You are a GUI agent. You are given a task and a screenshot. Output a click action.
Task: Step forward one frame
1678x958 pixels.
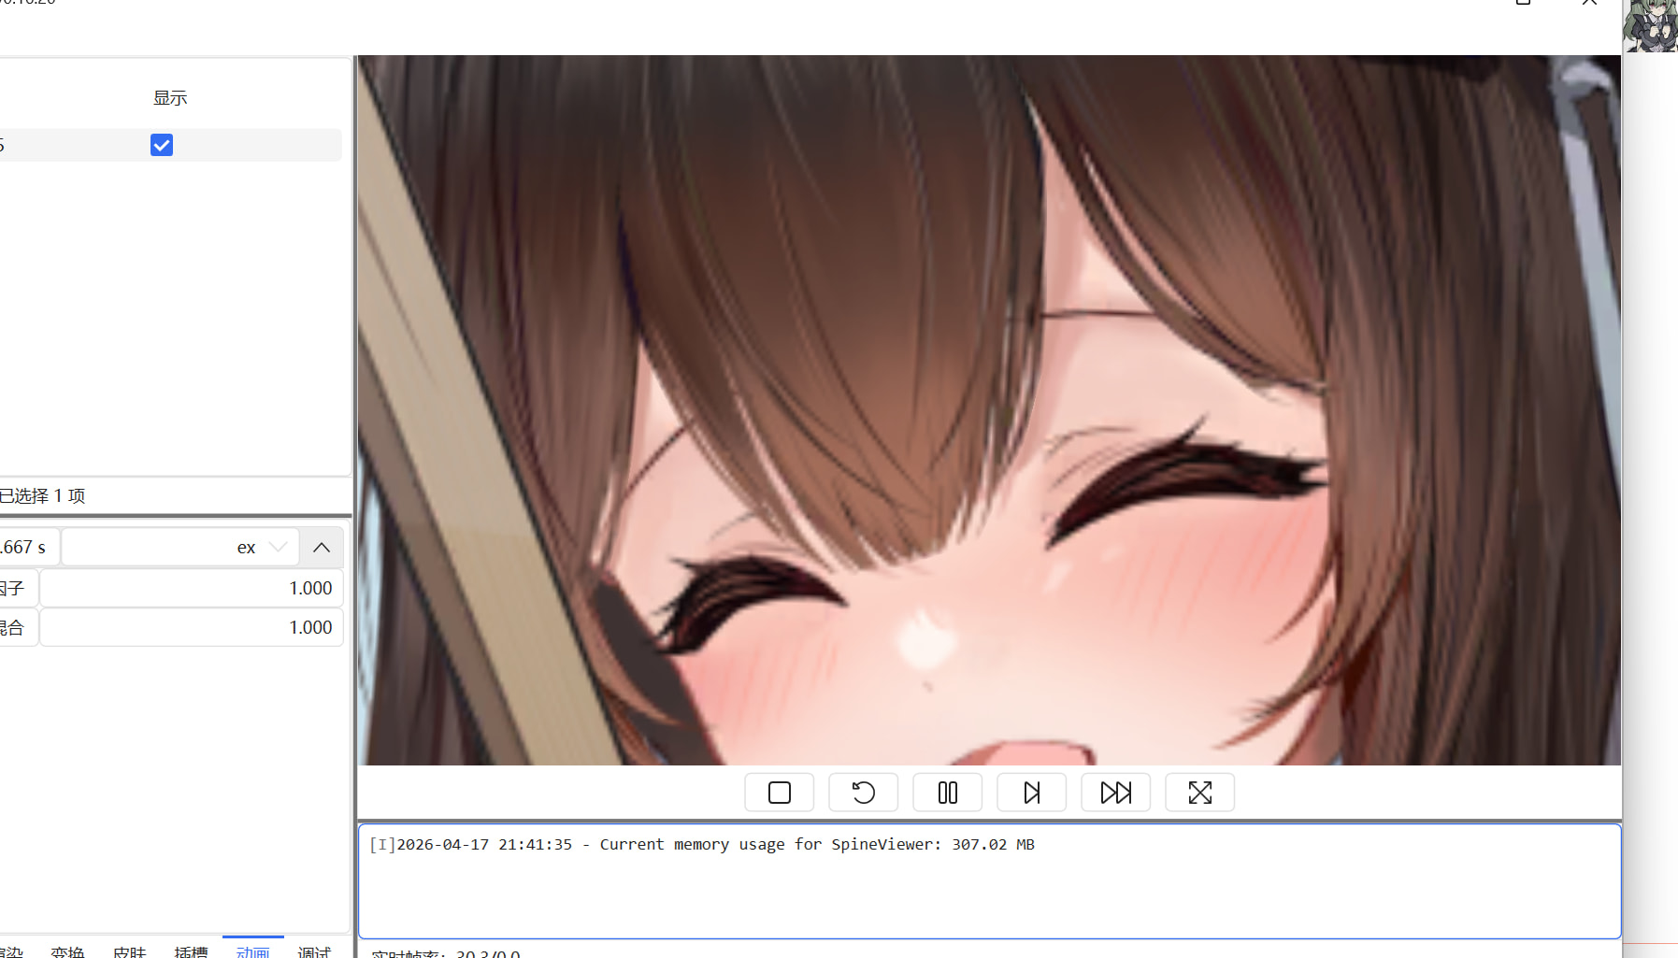1031,793
